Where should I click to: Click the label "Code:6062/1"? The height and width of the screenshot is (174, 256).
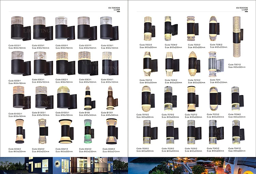pos(62,80)
